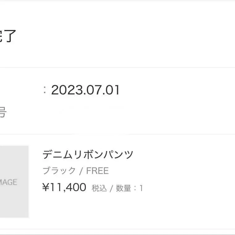
Task: Click the 号 order number label
Action: [2, 113]
